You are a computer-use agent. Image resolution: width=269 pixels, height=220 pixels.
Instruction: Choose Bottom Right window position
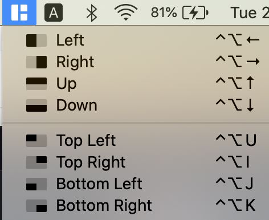point(136,206)
